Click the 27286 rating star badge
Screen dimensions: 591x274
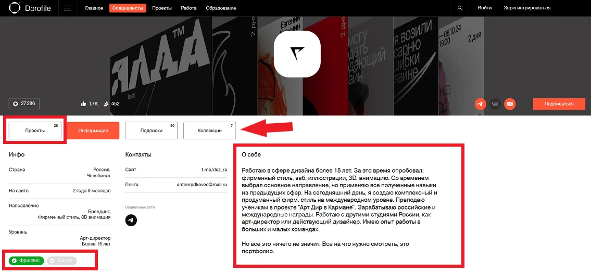point(24,103)
